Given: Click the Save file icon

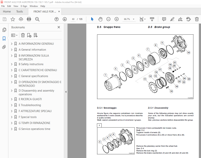Looking at the screenshot, I should 5,19.
